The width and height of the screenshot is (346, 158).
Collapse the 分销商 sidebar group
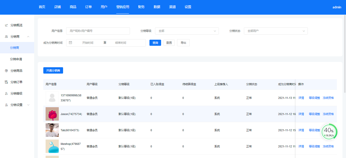[28, 37]
